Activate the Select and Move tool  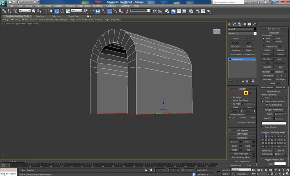pos(57,11)
